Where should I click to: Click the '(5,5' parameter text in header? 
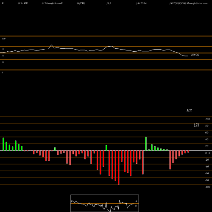pyautogui.click(x=109, y=3)
